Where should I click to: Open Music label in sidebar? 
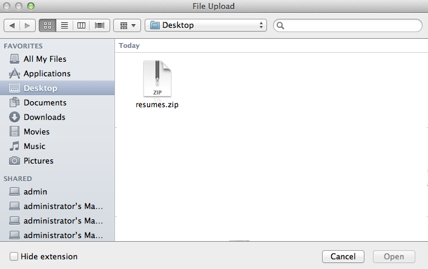35,146
